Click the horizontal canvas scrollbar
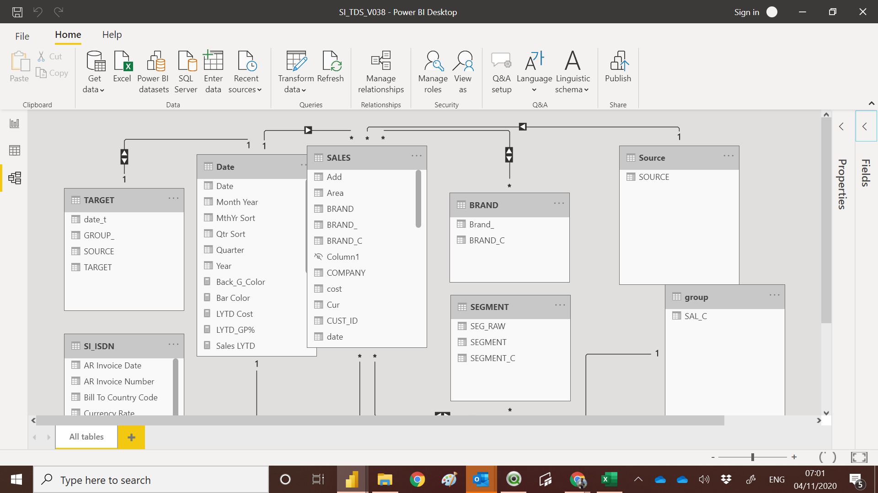Viewport: 878px width, 493px height. tap(380, 420)
